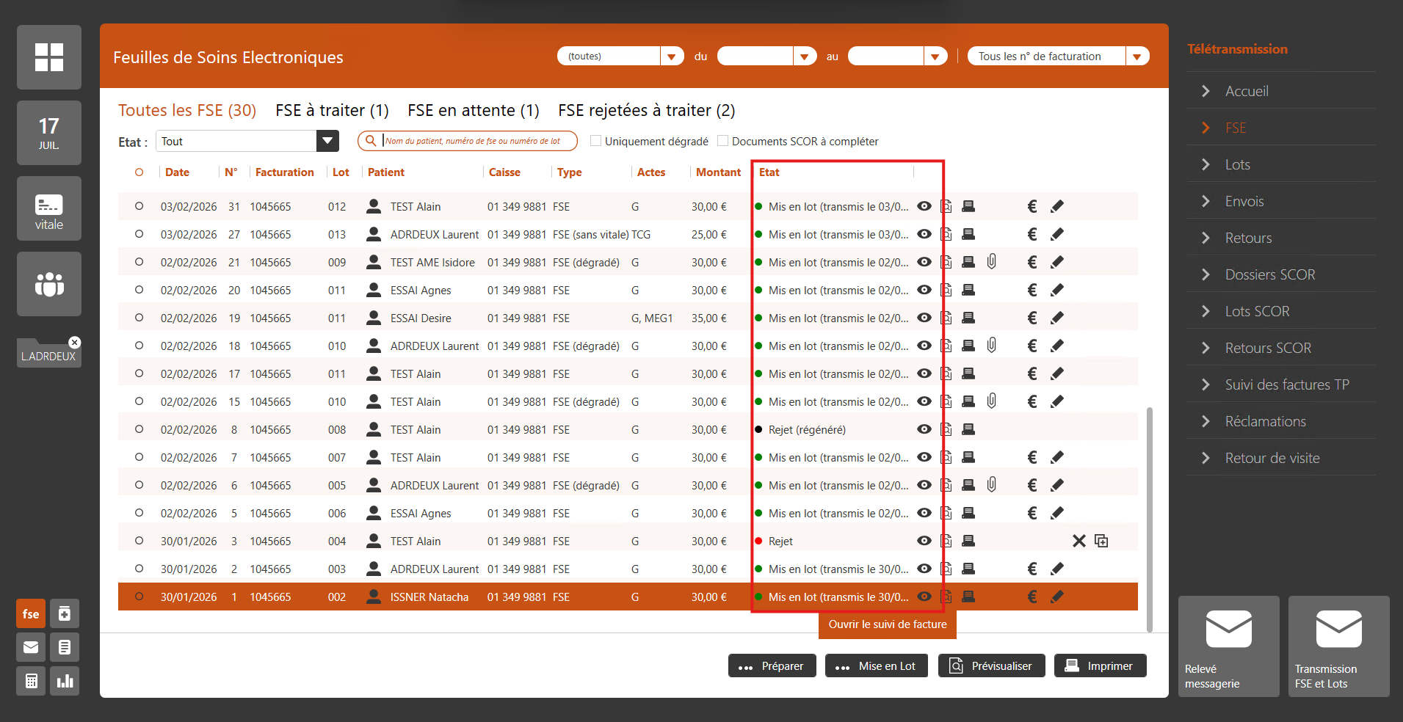The image size is (1403, 722).
Task: Open the dashboard grid icon in left sidebar
Action: (x=49, y=57)
